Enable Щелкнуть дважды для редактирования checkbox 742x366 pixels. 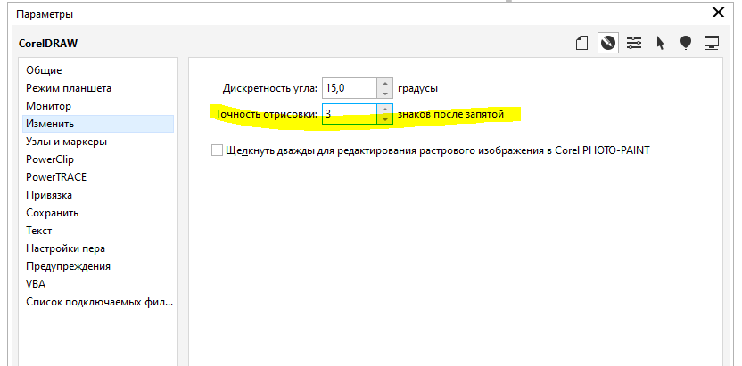pos(217,150)
